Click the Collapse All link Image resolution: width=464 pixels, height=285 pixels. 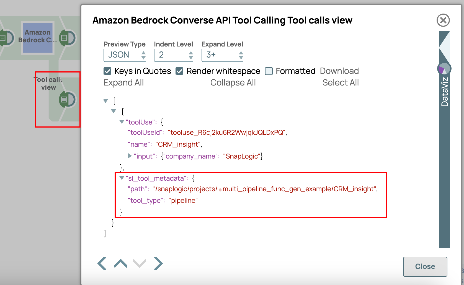pos(233,83)
